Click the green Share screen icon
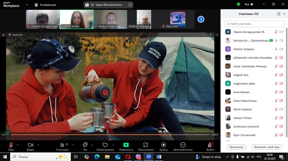Screen dimensions: 288x161 pyautogui.click(x=126, y=145)
